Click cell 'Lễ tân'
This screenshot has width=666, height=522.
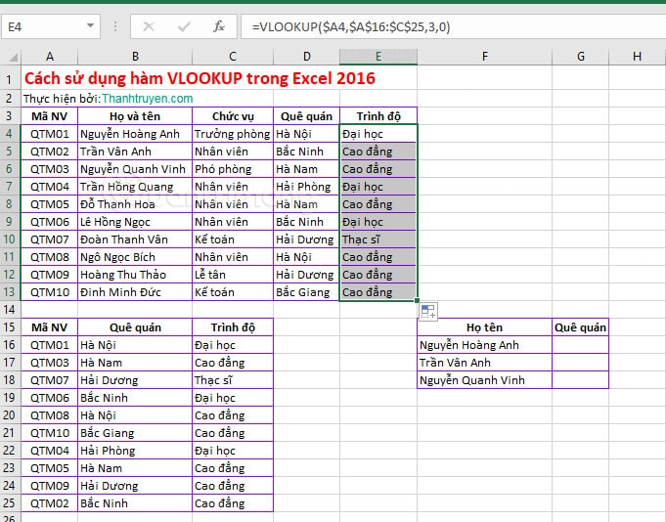click(x=233, y=275)
